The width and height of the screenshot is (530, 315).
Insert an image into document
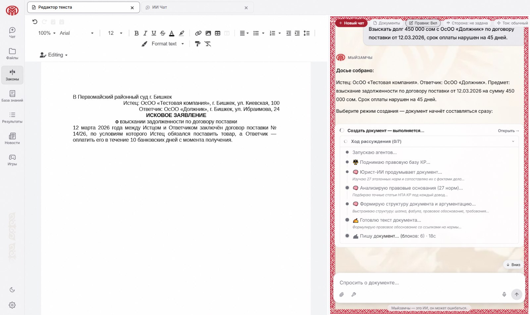coord(208,33)
